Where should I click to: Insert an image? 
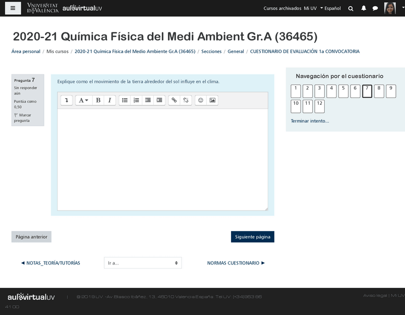click(213, 100)
